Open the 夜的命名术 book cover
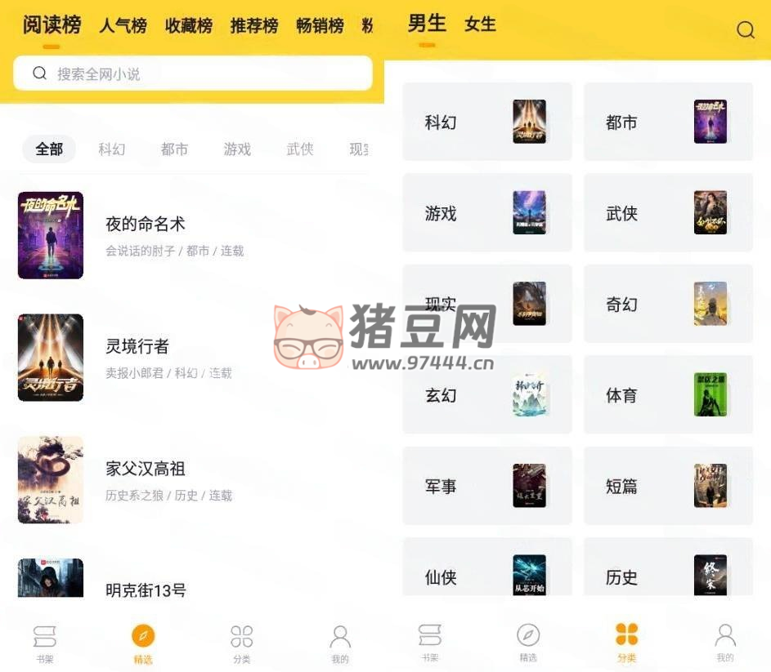The height and width of the screenshot is (672, 771). click(51, 235)
